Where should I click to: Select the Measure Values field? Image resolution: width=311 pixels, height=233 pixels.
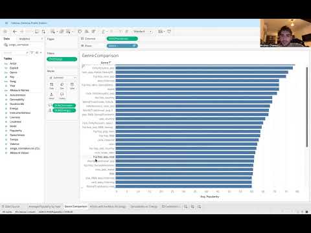coord(19,153)
